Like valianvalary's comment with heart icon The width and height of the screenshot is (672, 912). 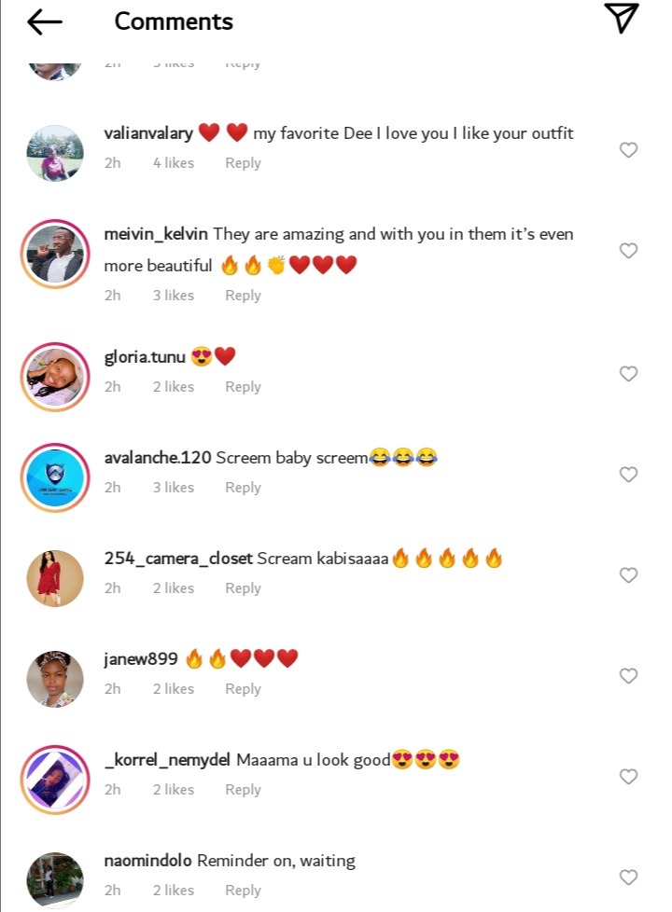click(x=628, y=149)
